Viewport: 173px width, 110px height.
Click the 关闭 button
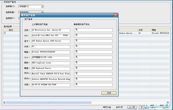(x=109, y=93)
